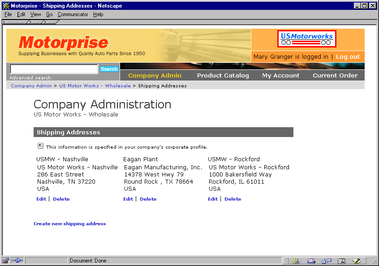The height and width of the screenshot is (266, 379).
Task: Expand the first collapsed toolbar tab
Action: (x=15, y=22)
